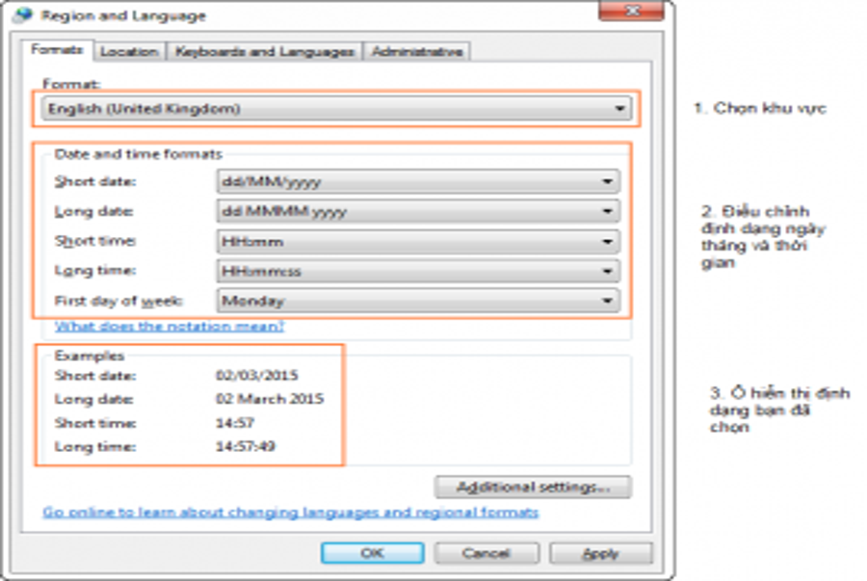Click 'What does the notation mean?' link
Screen dimensions: 867x581
[x=170, y=327]
